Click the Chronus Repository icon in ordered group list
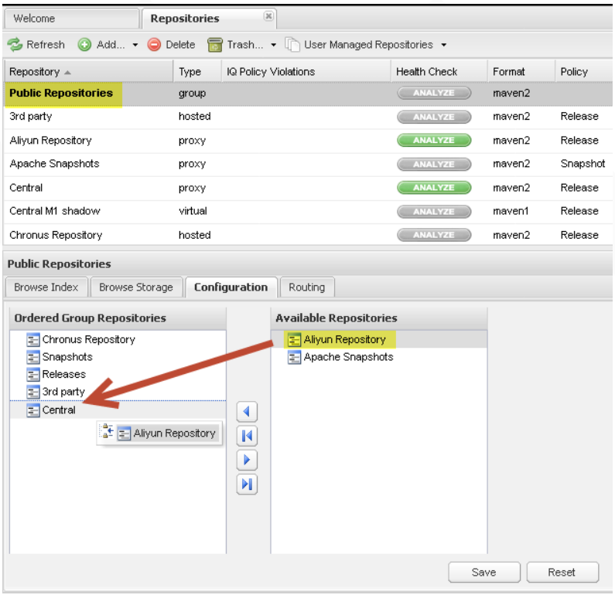This screenshot has width=615, height=595. tap(33, 339)
